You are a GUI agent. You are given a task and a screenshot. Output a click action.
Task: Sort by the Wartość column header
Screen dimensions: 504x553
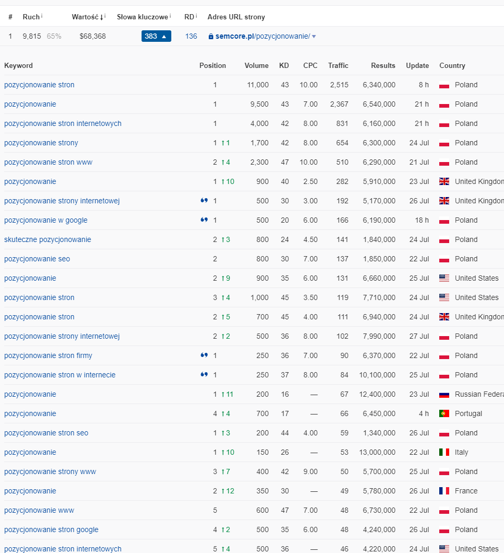pyautogui.click(x=88, y=17)
